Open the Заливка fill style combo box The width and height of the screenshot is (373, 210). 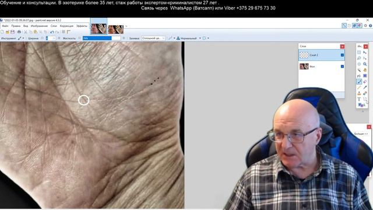pos(153,38)
